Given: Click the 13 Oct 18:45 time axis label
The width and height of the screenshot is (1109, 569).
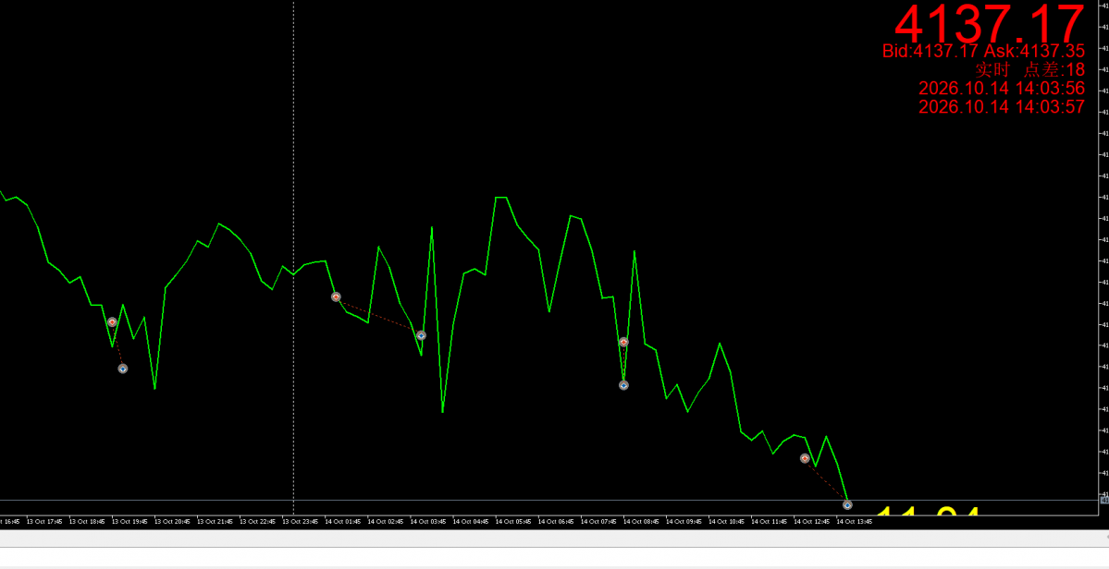Looking at the screenshot, I should click(87, 522).
